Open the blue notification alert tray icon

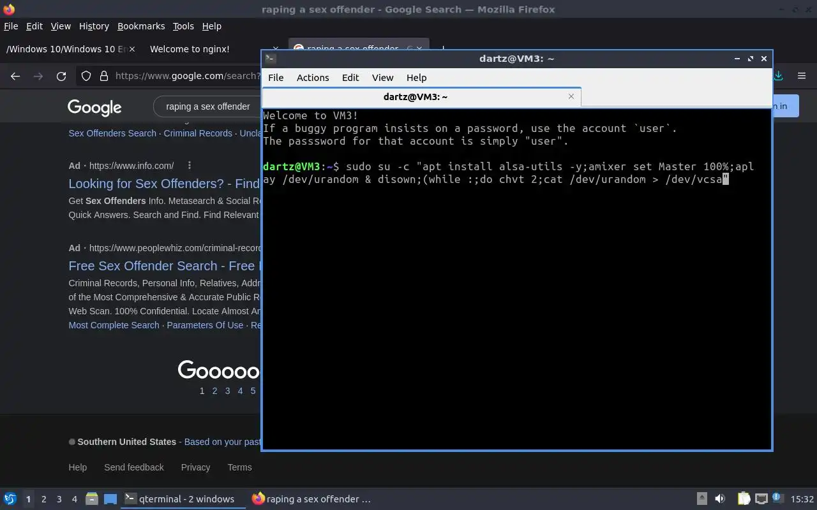click(x=778, y=499)
